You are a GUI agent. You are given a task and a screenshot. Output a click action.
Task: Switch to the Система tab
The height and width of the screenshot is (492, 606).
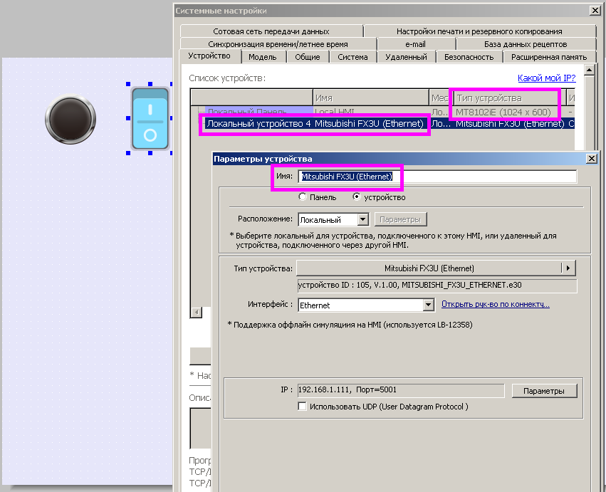(352, 57)
